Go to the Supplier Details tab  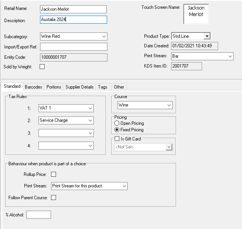[x=79, y=87]
